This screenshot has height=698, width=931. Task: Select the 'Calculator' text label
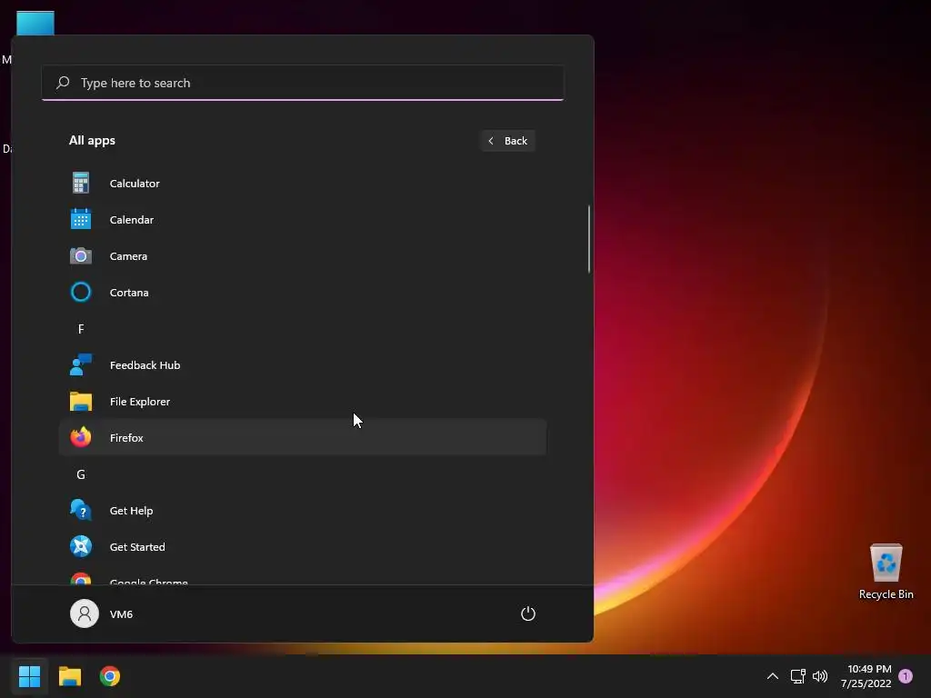point(135,184)
